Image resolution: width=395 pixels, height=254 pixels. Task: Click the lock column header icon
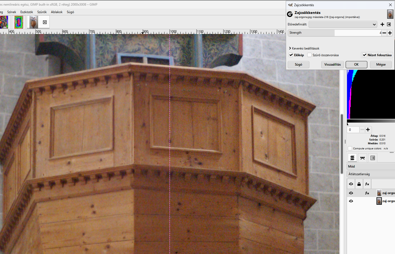[359, 184]
